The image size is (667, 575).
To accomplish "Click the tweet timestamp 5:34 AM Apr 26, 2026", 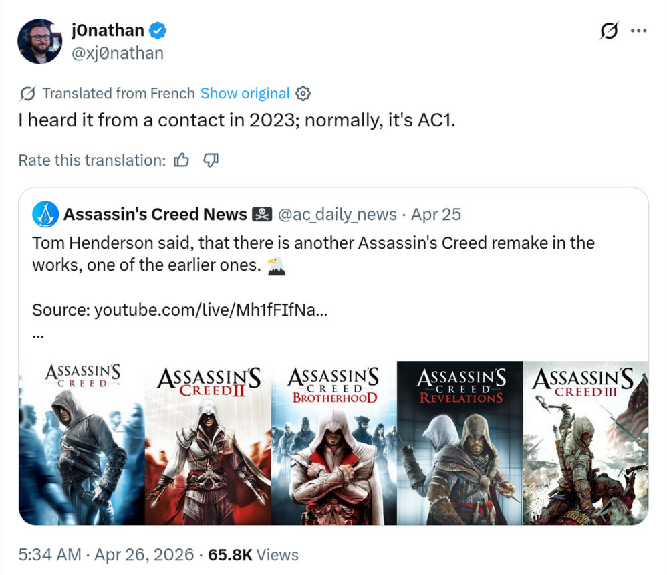I will click(106, 555).
